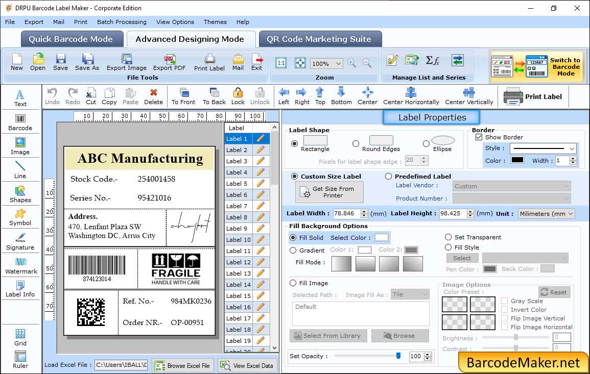Screen dimensions: 590x374
Task: Open the Label Vendor dropdown
Action: [512, 186]
